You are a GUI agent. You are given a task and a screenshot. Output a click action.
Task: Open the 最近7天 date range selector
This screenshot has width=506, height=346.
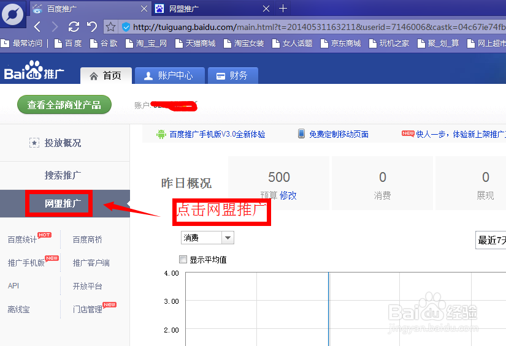coord(491,240)
